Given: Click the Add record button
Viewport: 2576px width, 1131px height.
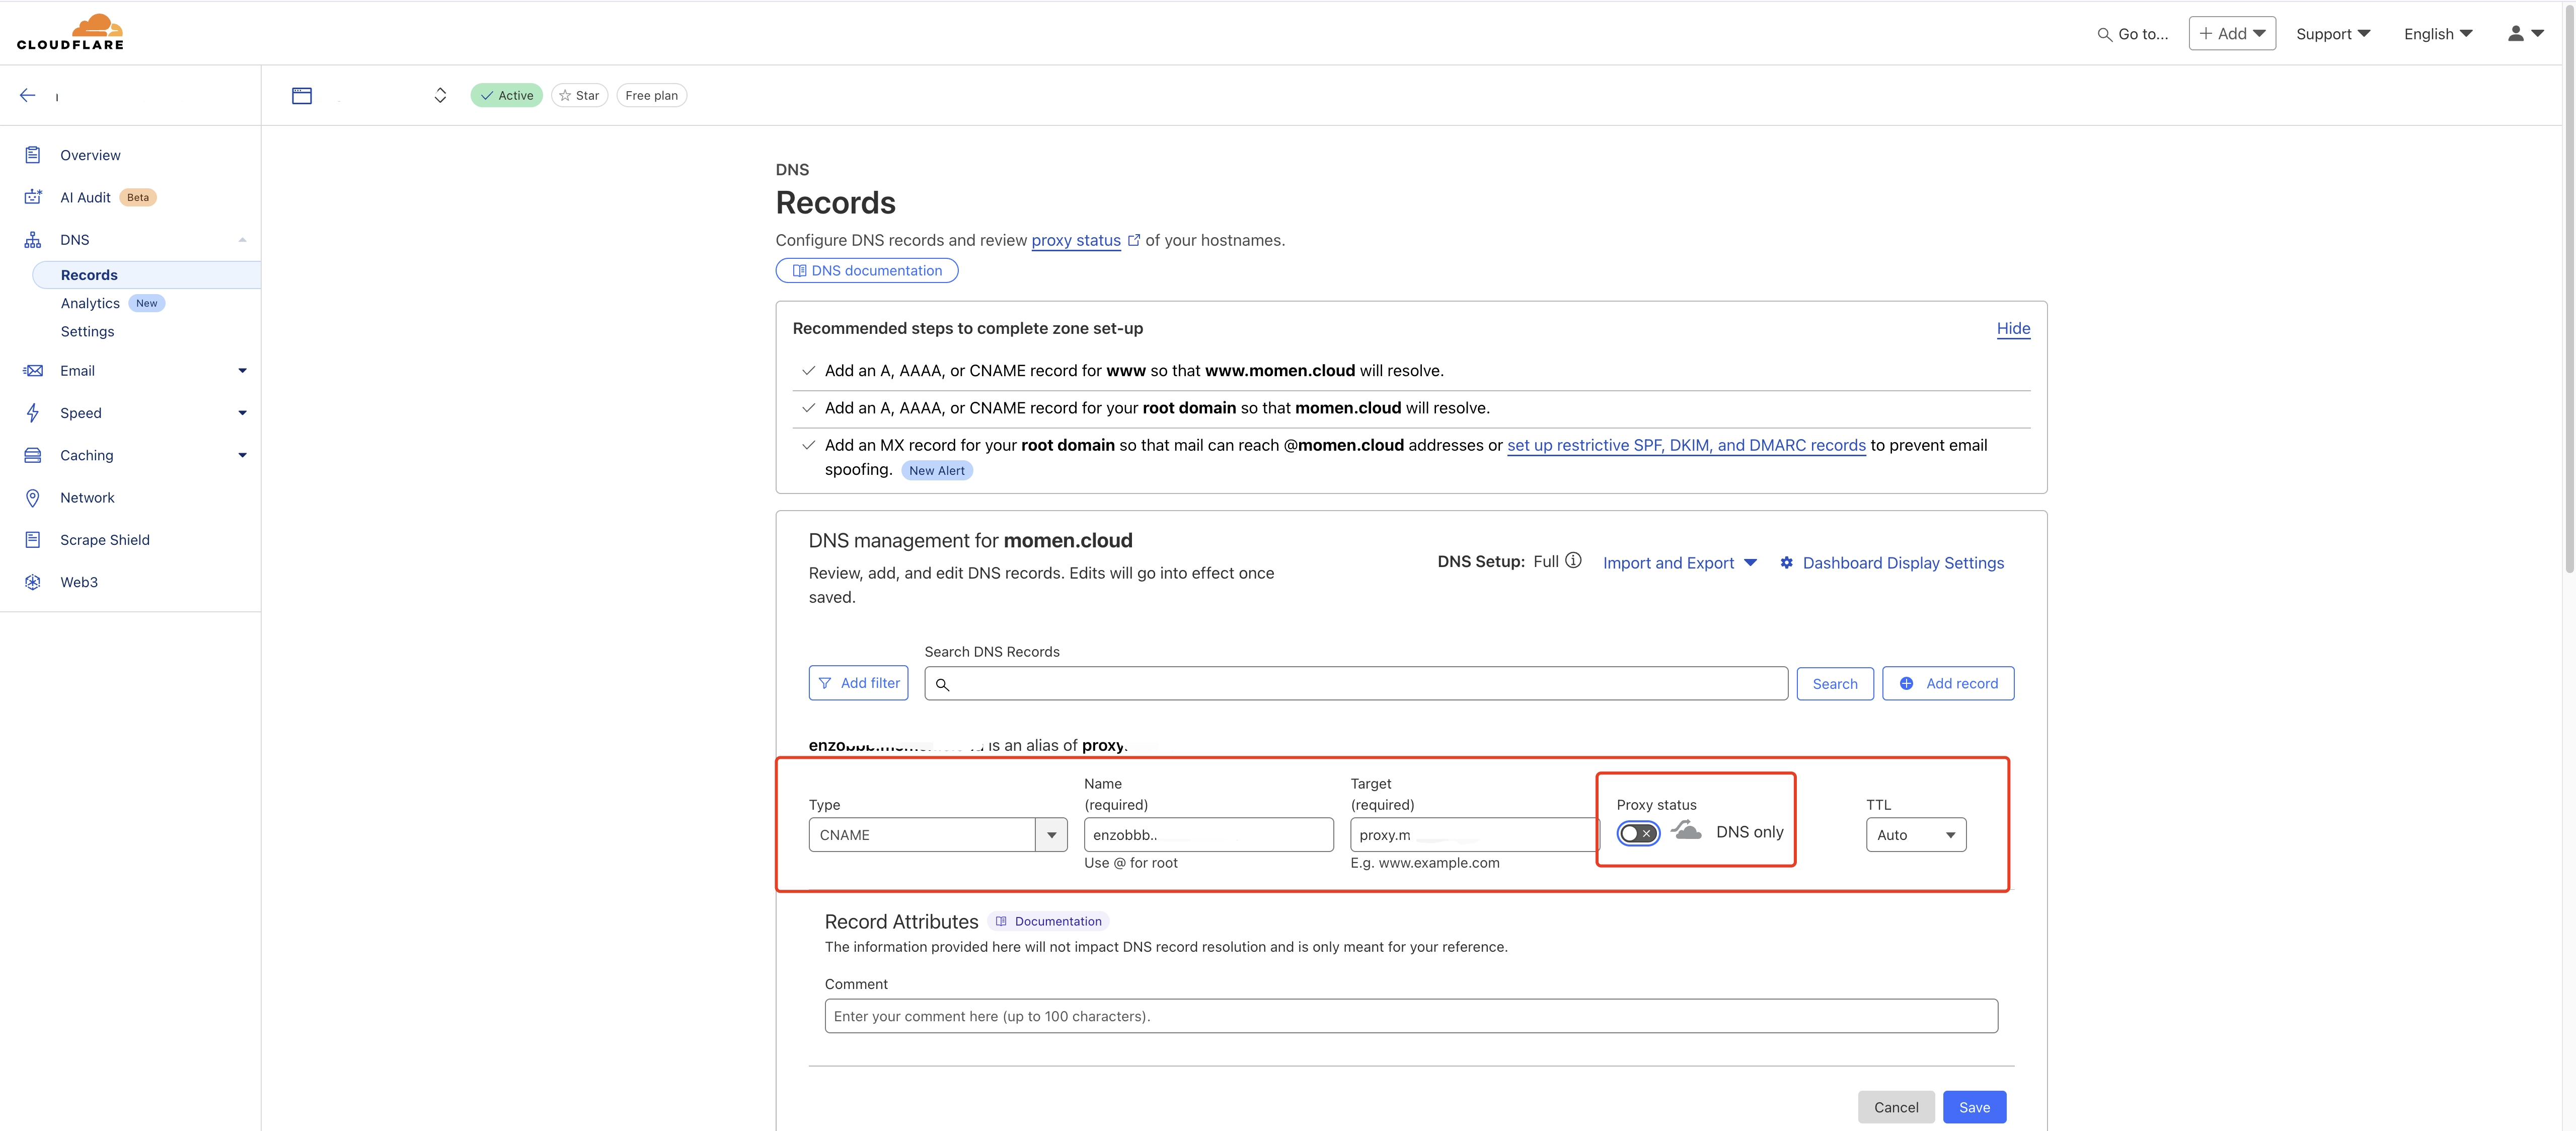Looking at the screenshot, I should pyautogui.click(x=1948, y=684).
